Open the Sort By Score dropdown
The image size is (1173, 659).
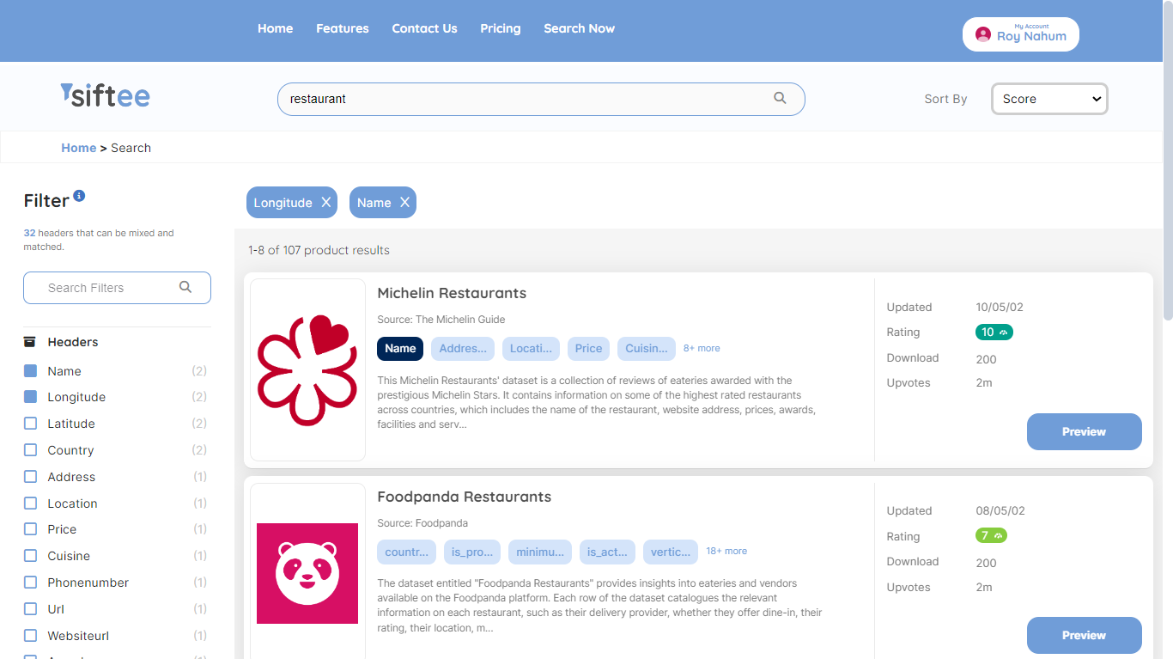coord(1049,99)
